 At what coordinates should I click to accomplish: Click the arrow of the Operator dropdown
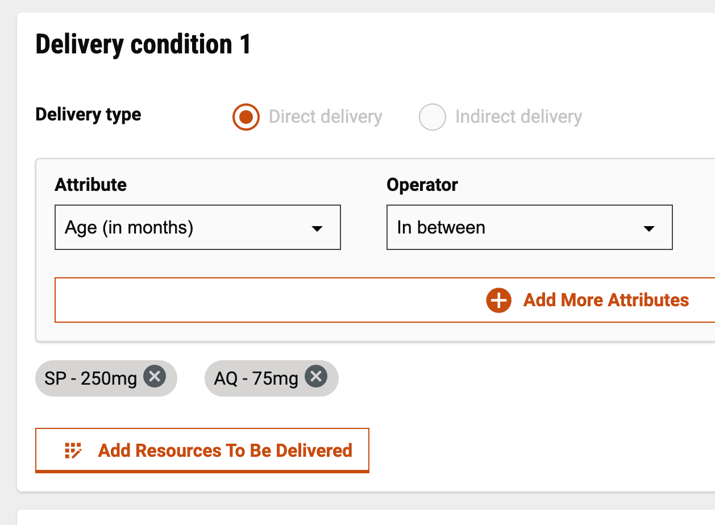649,228
